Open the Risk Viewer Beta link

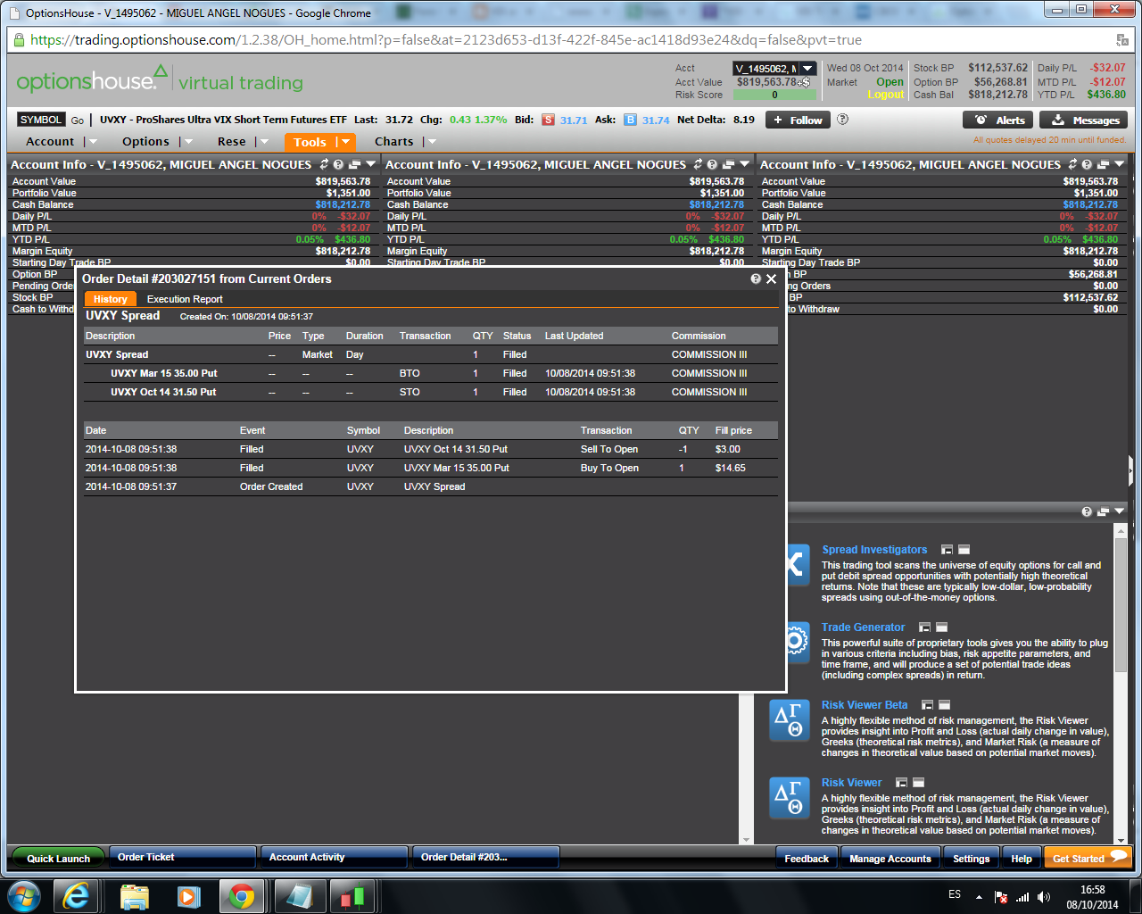click(x=865, y=705)
